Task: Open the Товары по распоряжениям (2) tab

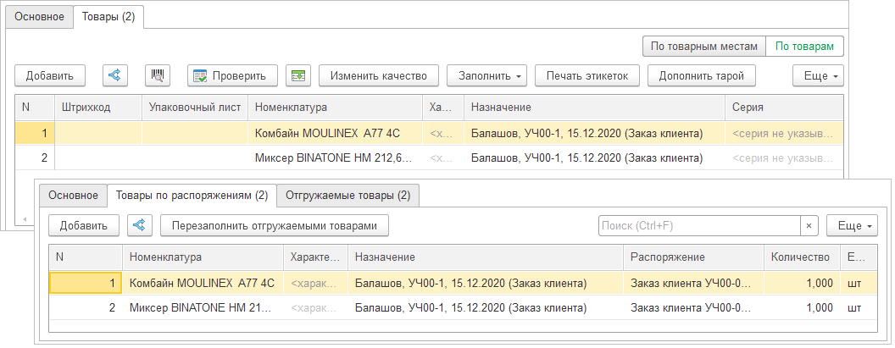Action: [x=192, y=196]
